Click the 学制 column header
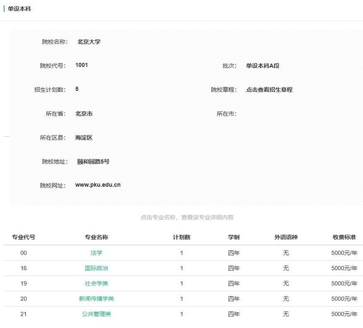The width and height of the screenshot is (363, 328). pyautogui.click(x=233, y=237)
